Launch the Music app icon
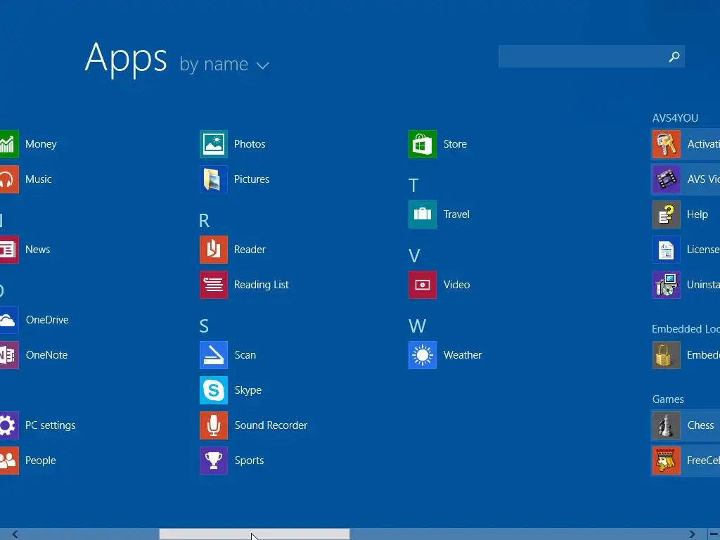720x540 pixels. (9, 179)
